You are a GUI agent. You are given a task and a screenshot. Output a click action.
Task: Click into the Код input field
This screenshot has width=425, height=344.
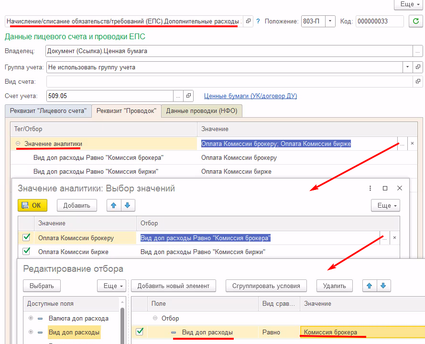[379, 22]
